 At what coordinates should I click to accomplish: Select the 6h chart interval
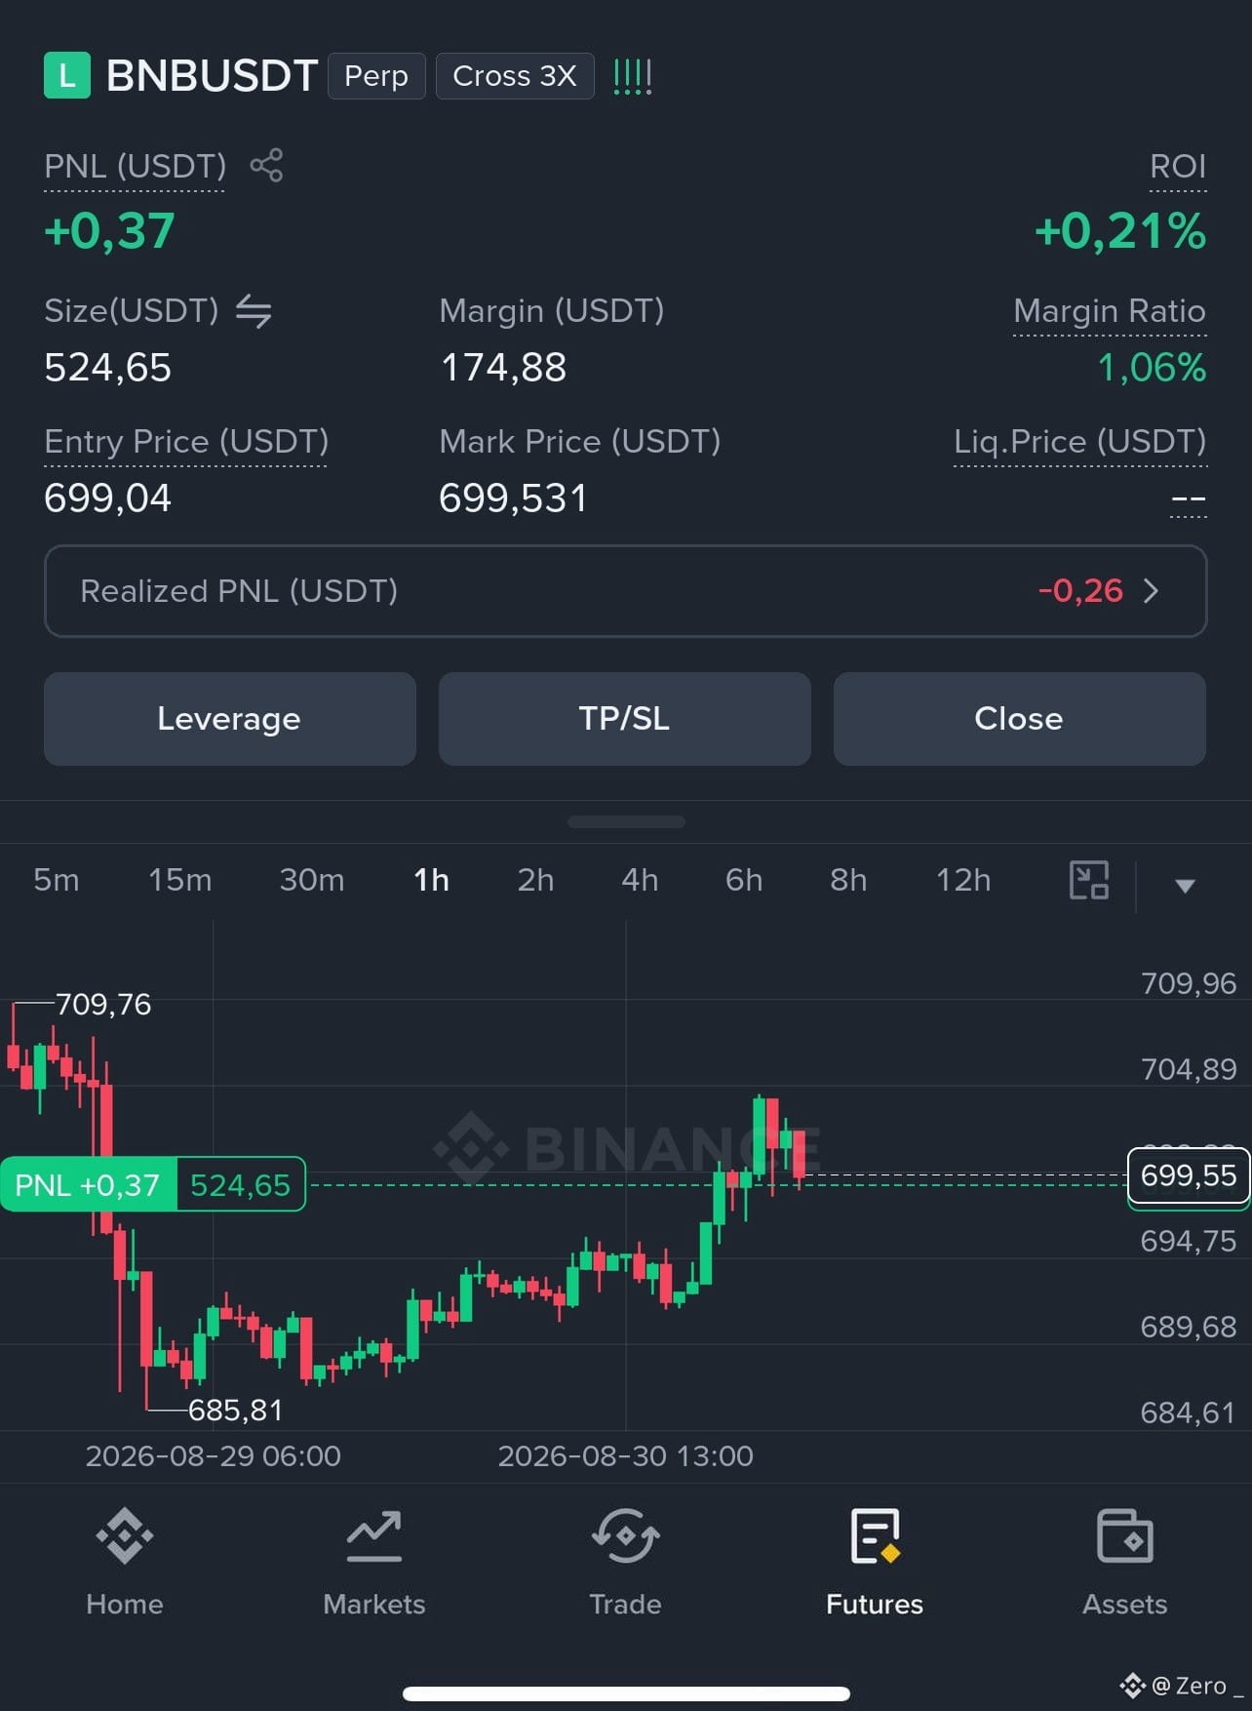(x=744, y=880)
